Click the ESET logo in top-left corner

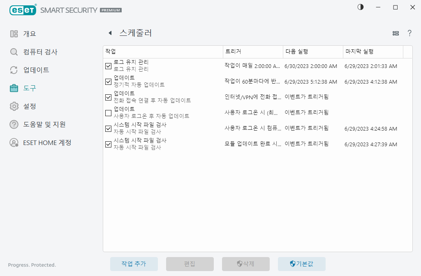[x=23, y=10]
